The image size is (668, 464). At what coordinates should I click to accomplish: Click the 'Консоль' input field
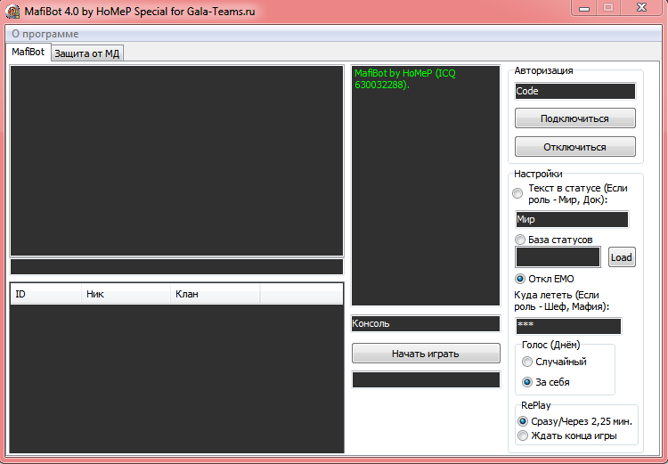point(426,323)
